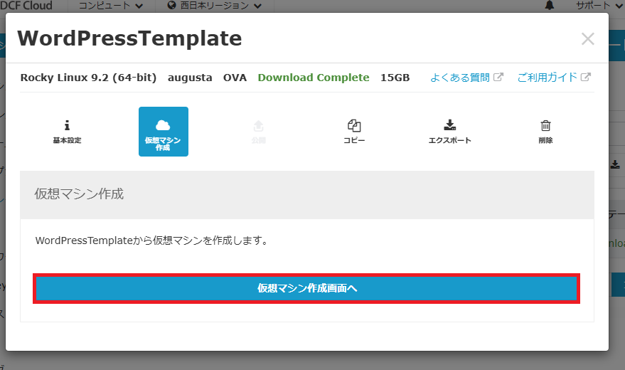The height and width of the screenshot is (370, 625).
Task: Close the WordPressTemplate dialog
Action: (587, 39)
